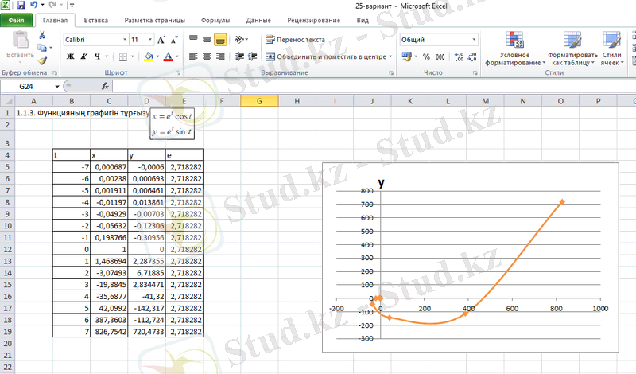Switch to the Вставка tab
Screen dimensions: 636x374
(96, 19)
